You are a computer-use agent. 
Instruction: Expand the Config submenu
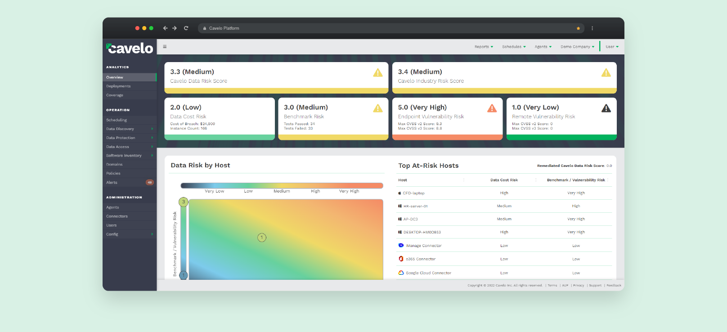pos(130,234)
